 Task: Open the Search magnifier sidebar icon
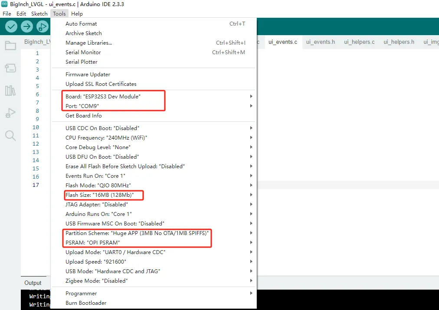pos(10,136)
